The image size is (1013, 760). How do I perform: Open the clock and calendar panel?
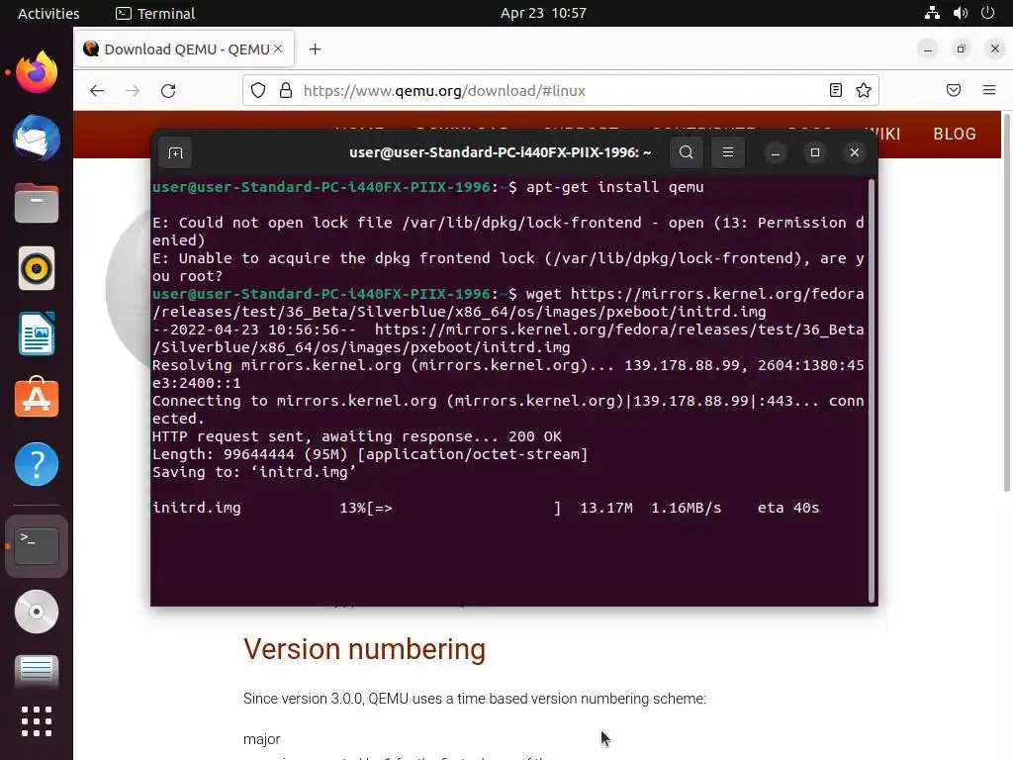point(543,13)
